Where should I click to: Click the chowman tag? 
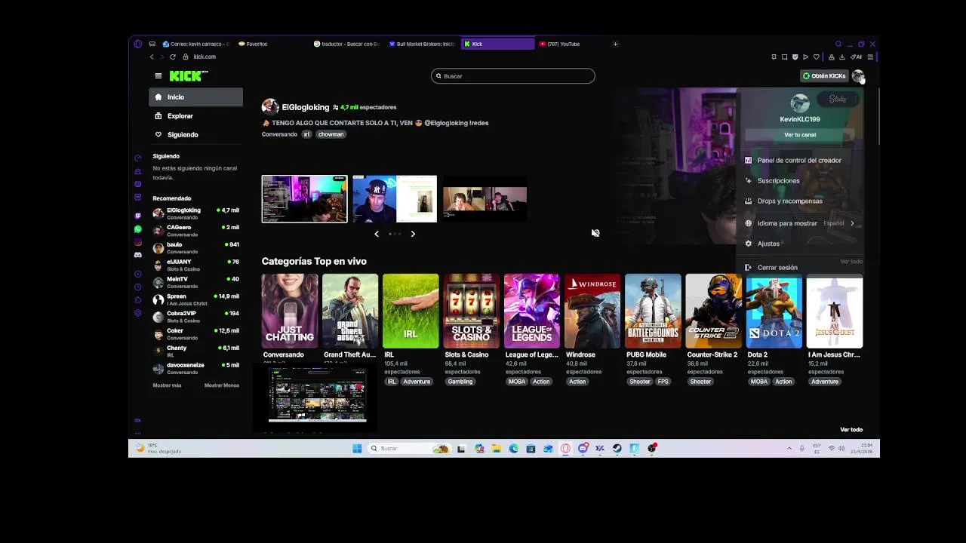(331, 134)
